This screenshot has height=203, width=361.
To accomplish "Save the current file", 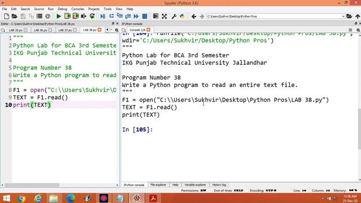I will click(x=23, y=16).
